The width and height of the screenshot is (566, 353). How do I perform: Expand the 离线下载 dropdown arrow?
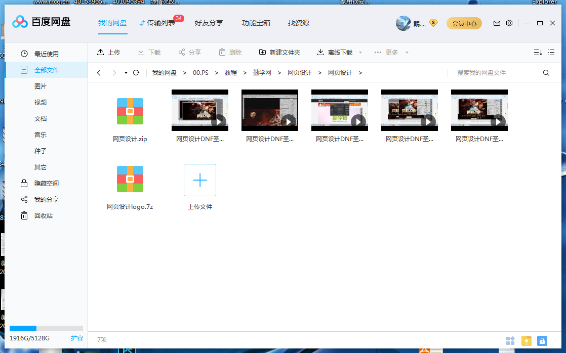pyautogui.click(x=360, y=53)
